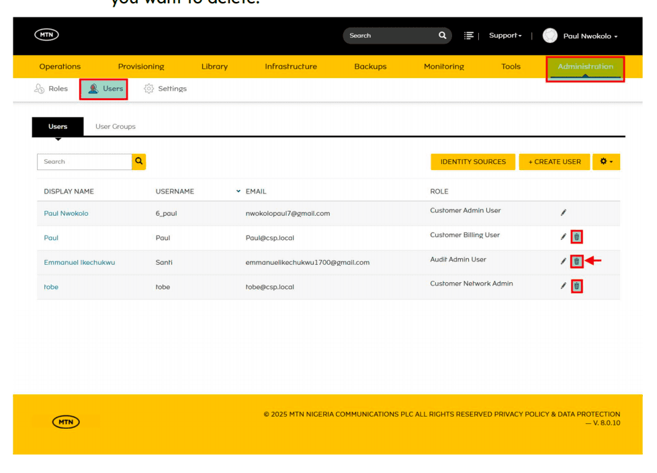The width and height of the screenshot is (657, 473).
Task: Click the Identity Sources button
Action: 473,162
